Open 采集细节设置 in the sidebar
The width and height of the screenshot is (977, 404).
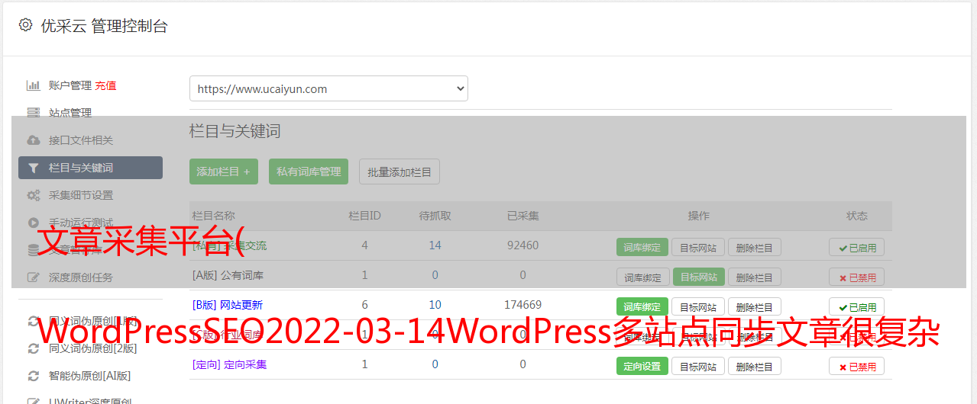pyautogui.click(x=81, y=195)
